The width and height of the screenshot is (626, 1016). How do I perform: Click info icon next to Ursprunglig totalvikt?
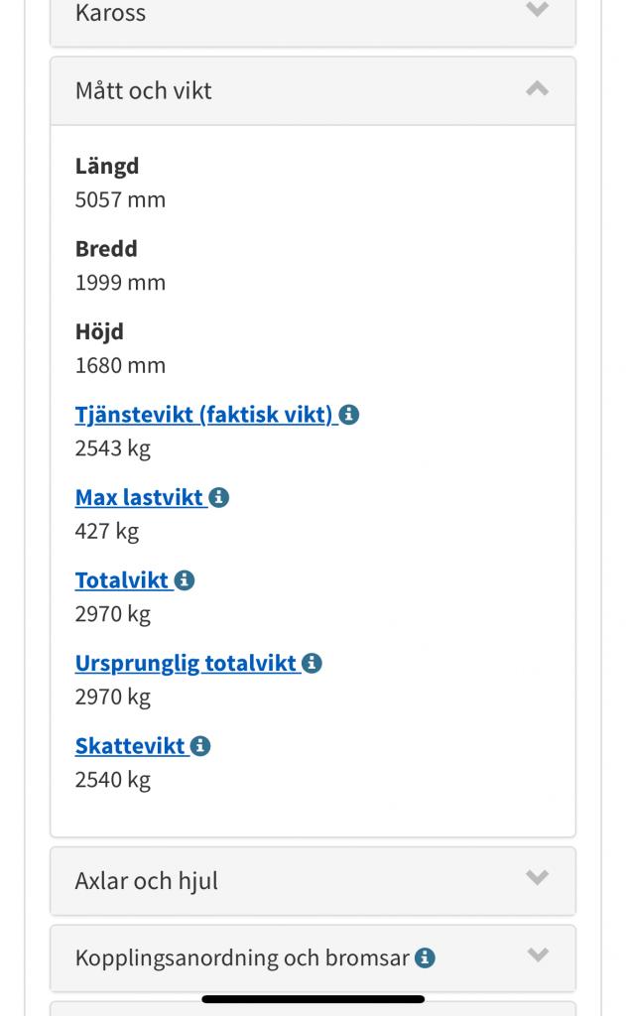[312, 663]
